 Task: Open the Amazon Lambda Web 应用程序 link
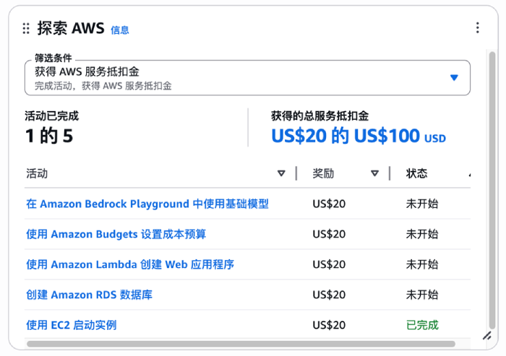coord(130,264)
